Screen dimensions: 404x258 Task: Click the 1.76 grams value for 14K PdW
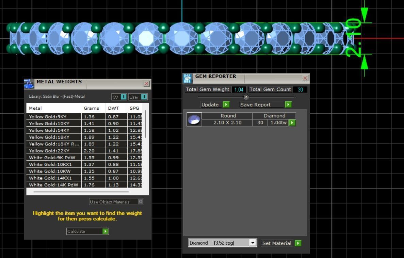pos(89,185)
